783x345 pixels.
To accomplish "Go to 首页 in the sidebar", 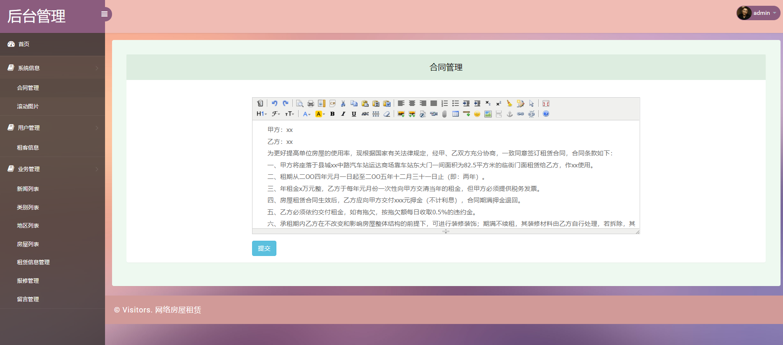I will pos(52,44).
